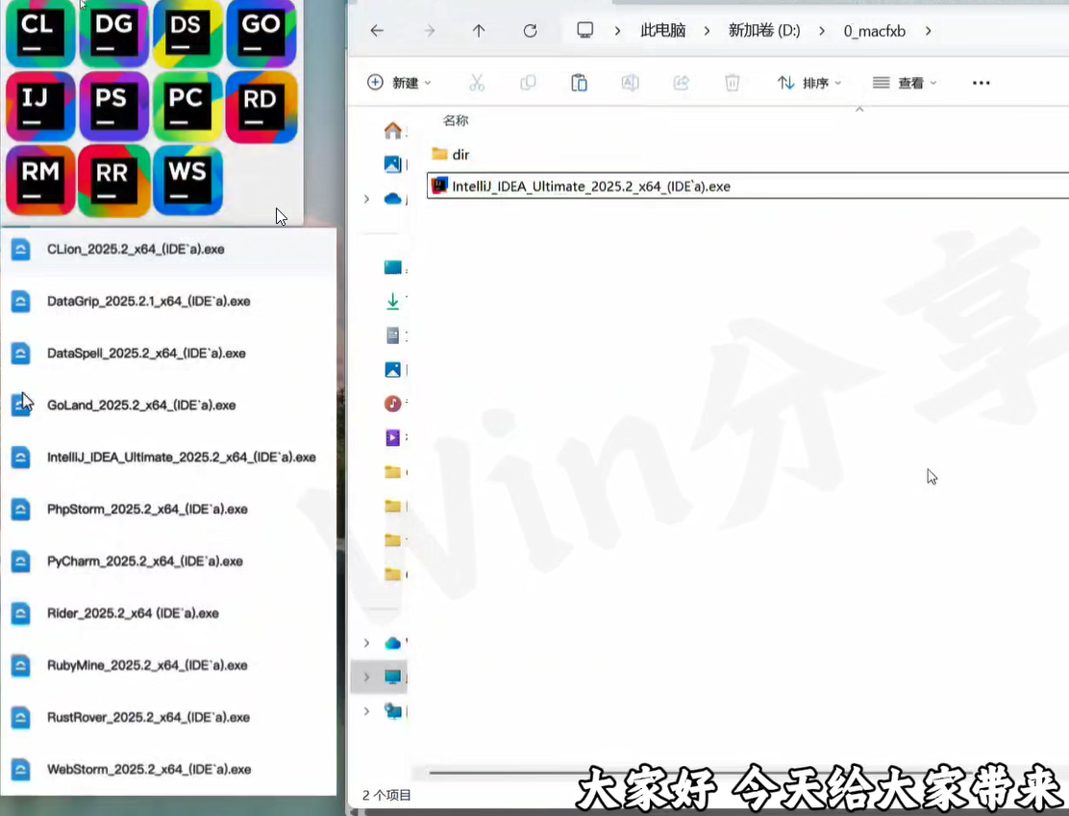Select IntelliJ_IDEA_Ultimate exe in File Explorer
1069x816 pixels.
pyautogui.click(x=748, y=186)
